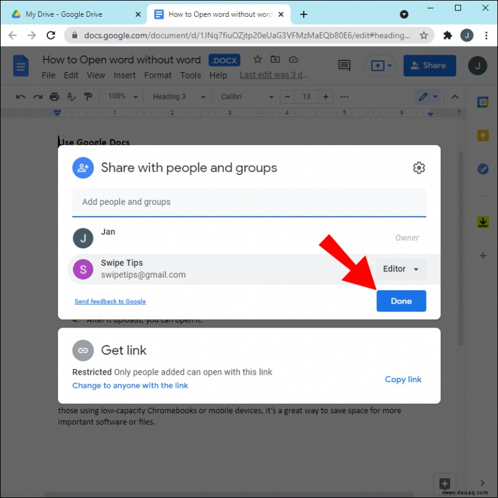Click the Redo icon
The height and width of the screenshot is (498, 498).
38,97
